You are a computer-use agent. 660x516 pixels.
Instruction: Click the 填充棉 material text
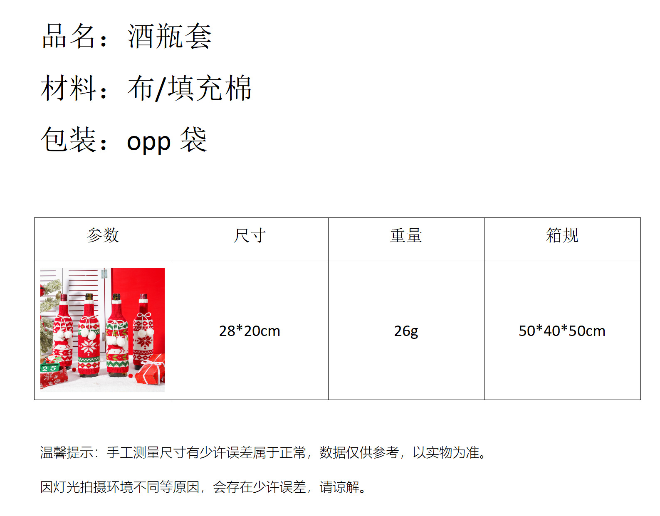210,88
